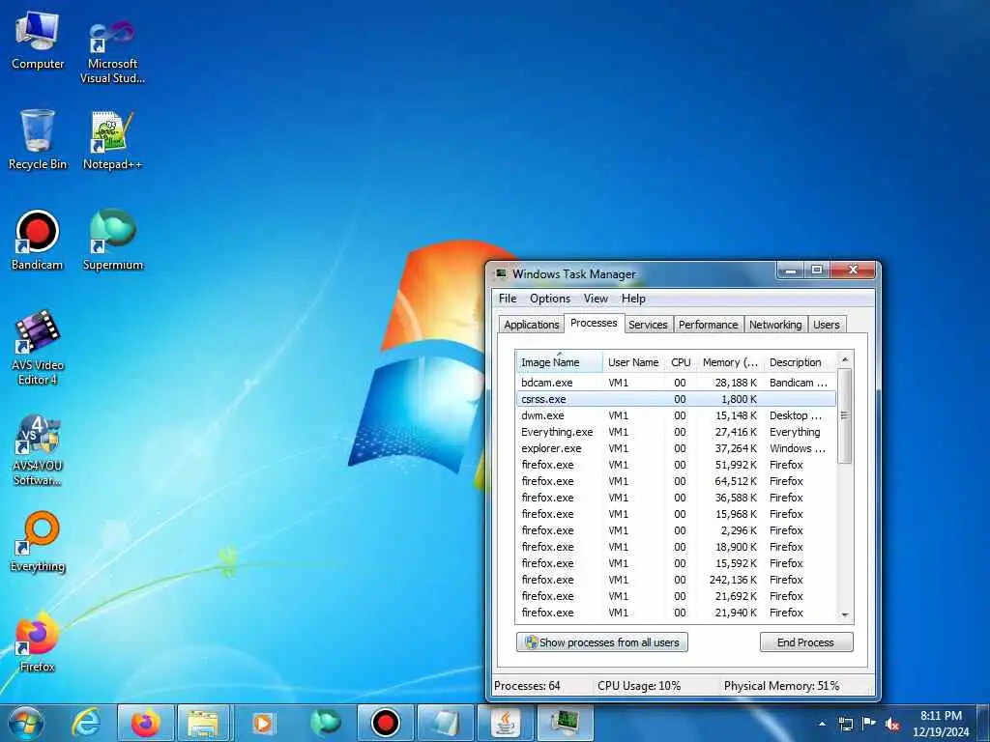
Task: Select the Recycle Bin icon
Action: [x=38, y=140]
